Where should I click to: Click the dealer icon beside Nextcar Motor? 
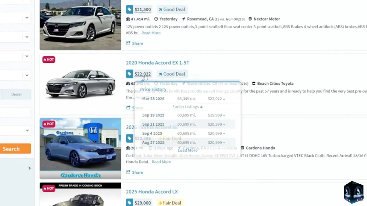pos(250,19)
